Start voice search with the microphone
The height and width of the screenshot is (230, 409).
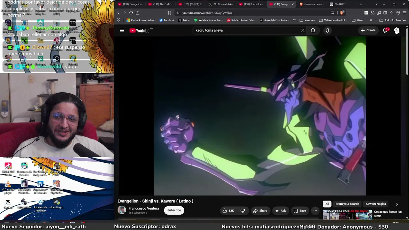pos(327,30)
